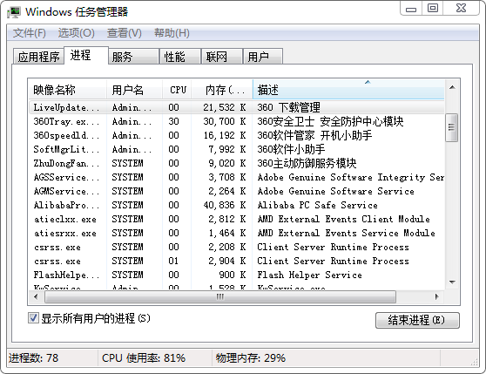Click 360安全卫士 安全防护中心模块 description
The width and height of the screenshot is (486, 374).
click(x=330, y=121)
